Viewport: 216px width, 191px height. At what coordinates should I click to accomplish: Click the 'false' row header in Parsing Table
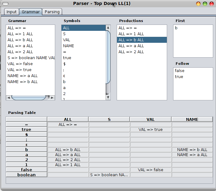26,170
